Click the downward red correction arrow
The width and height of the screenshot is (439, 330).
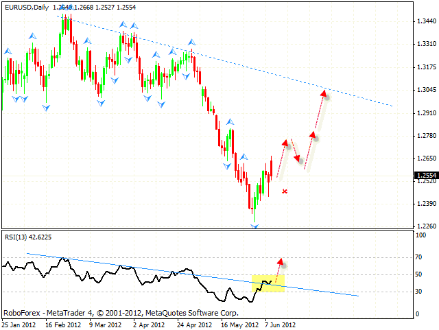pos(296,152)
